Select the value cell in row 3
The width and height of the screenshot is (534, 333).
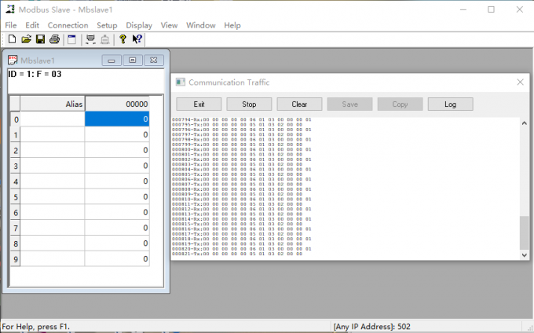tap(117, 166)
